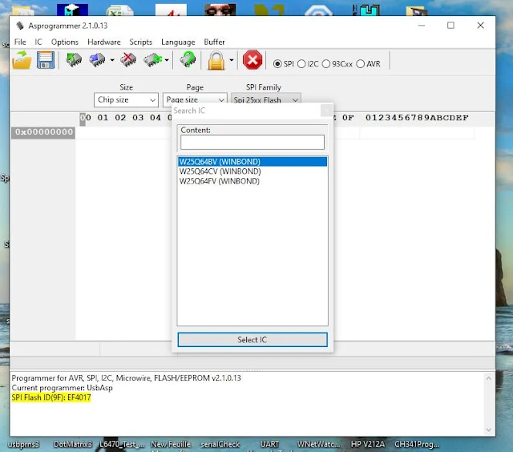Screen dimensions: 513x452
Task: Click the log panel scroll down arrow
Action: [488, 430]
